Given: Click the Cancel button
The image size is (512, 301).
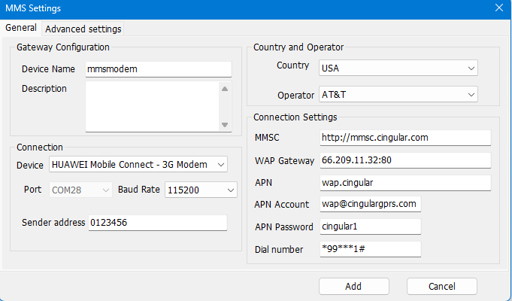Looking at the screenshot, I should (441, 286).
